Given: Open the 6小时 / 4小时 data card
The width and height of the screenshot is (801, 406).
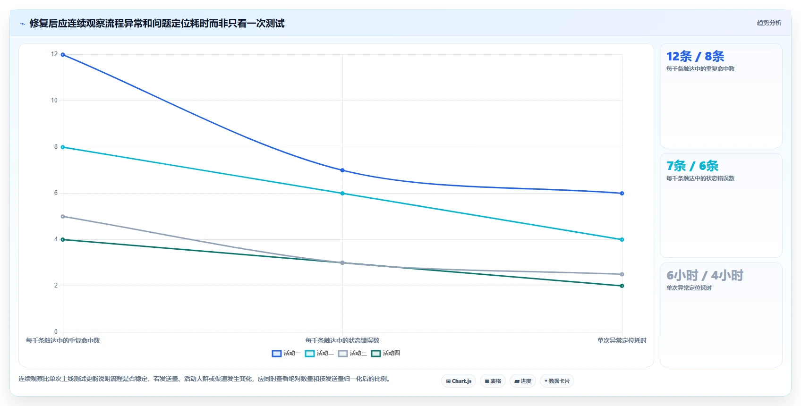Looking at the screenshot, I should 721,315.
